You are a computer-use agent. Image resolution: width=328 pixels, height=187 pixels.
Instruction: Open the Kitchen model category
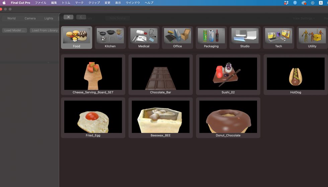[110, 37]
